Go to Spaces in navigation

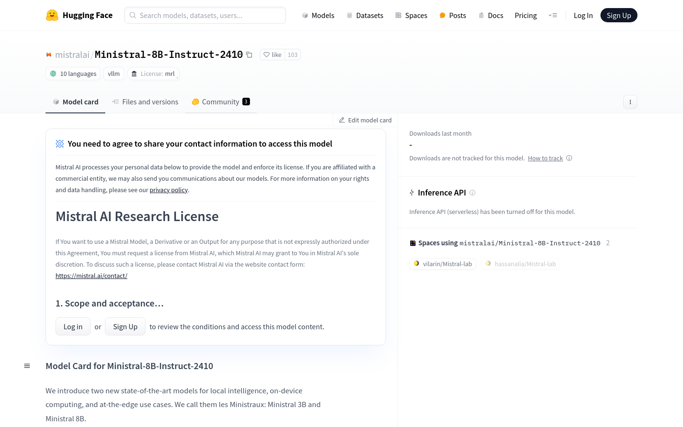411,15
